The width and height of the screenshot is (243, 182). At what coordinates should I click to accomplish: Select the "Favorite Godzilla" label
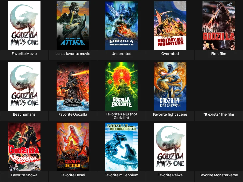point(73,114)
